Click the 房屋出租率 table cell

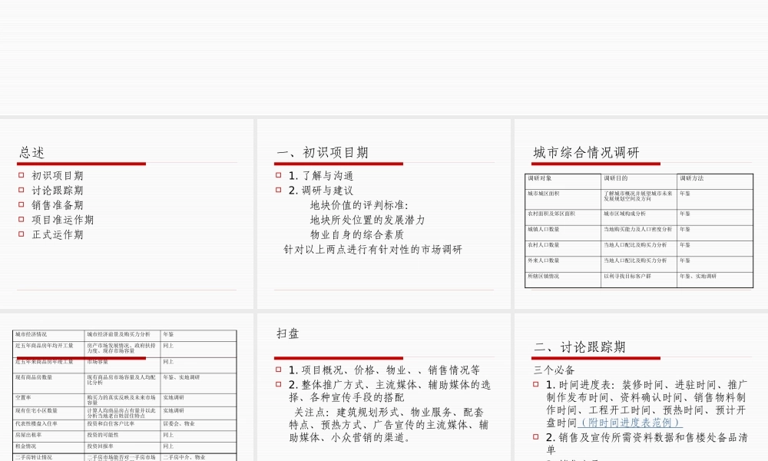(48, 437)
